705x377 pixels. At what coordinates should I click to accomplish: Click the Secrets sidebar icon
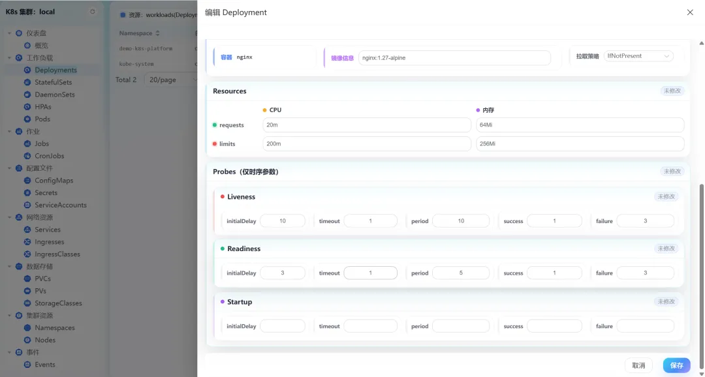pos(27,193)
